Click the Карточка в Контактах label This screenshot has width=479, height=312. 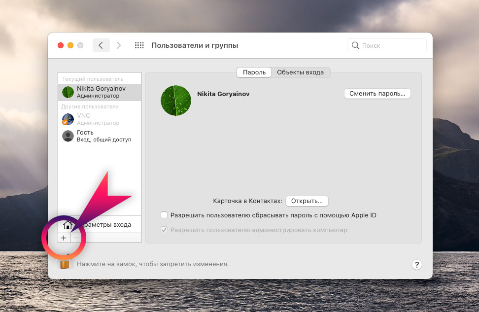click(247, 201)
